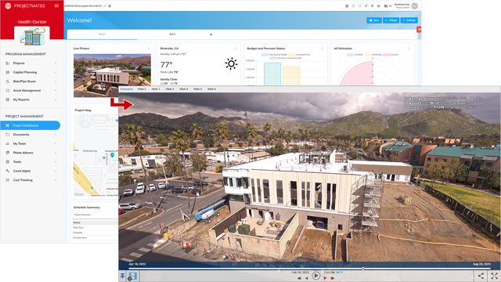Open the hamburger menu beside ProjectMates logo
501x282 pixels.
click(56, 5)
